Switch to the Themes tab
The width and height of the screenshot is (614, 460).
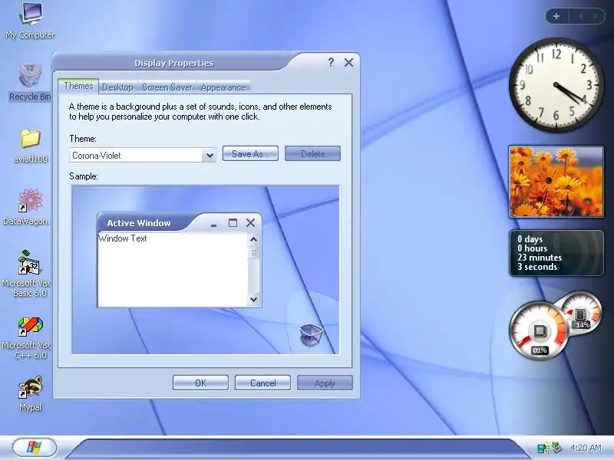click(x=79, y=86)
